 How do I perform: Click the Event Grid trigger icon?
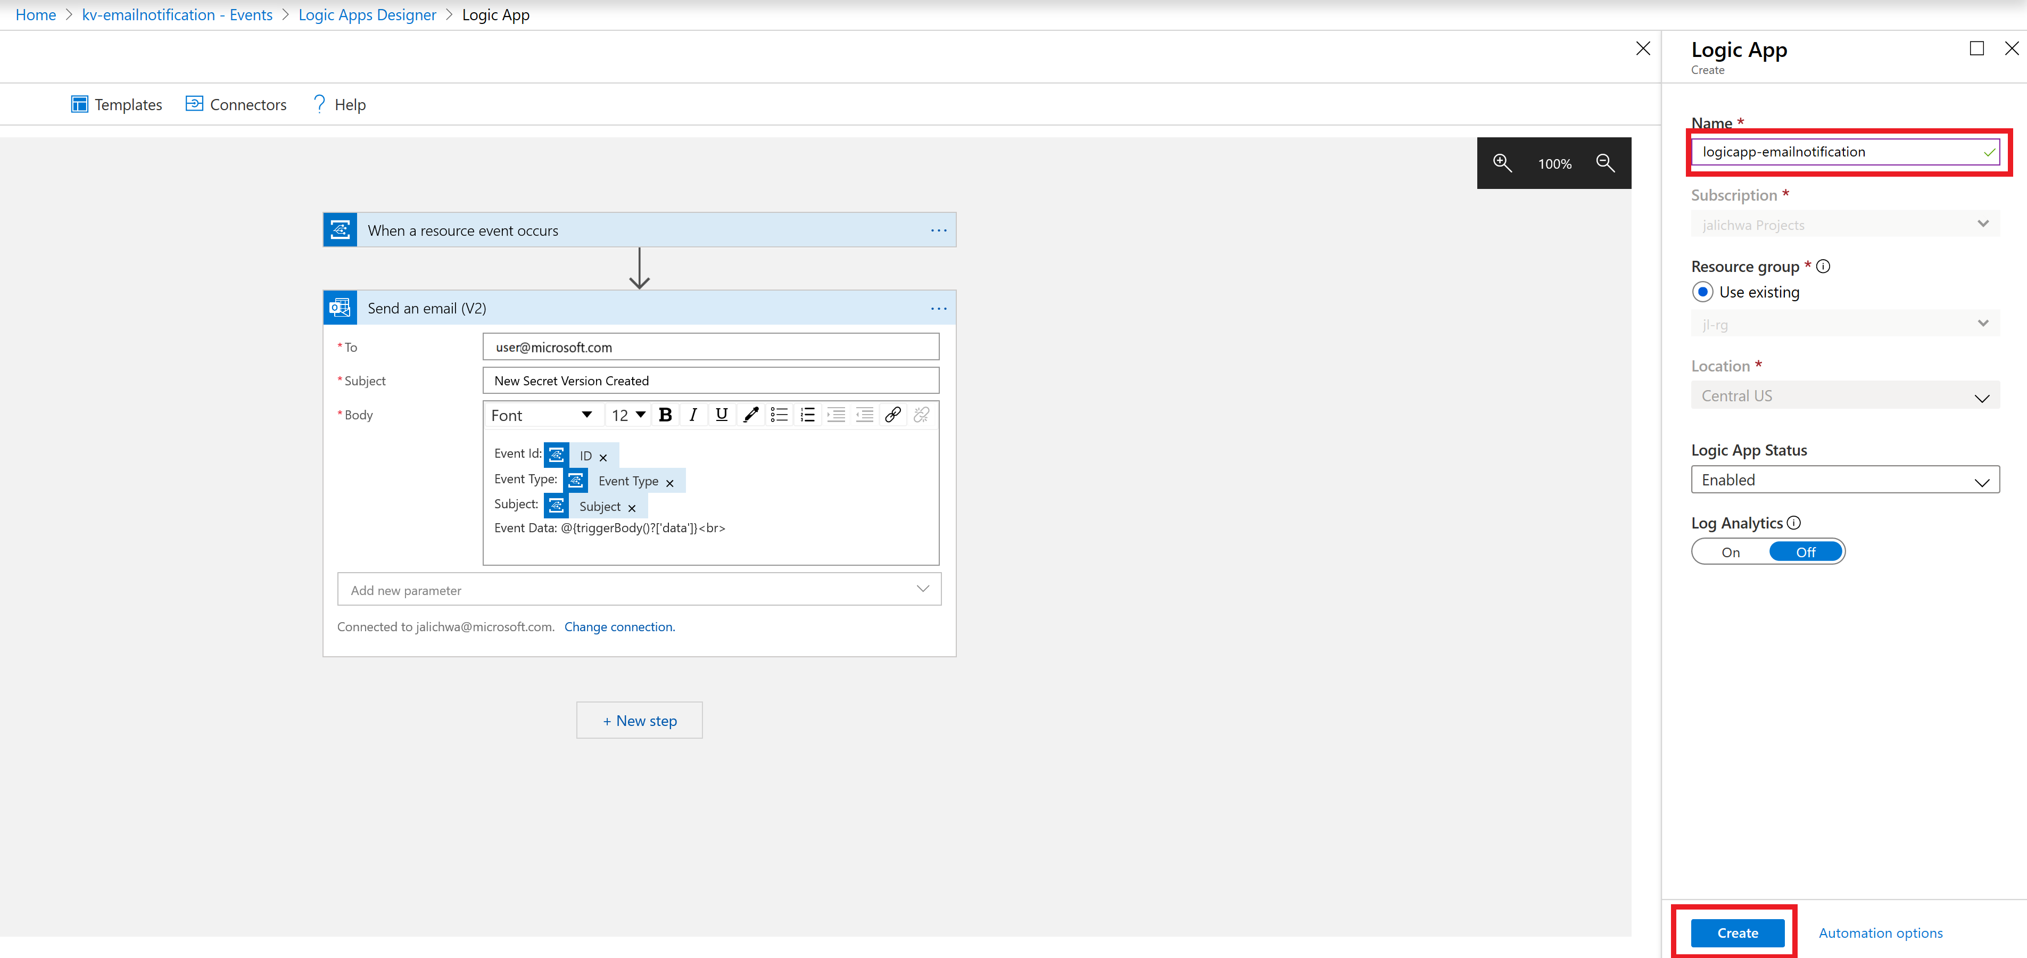[340, 230]
